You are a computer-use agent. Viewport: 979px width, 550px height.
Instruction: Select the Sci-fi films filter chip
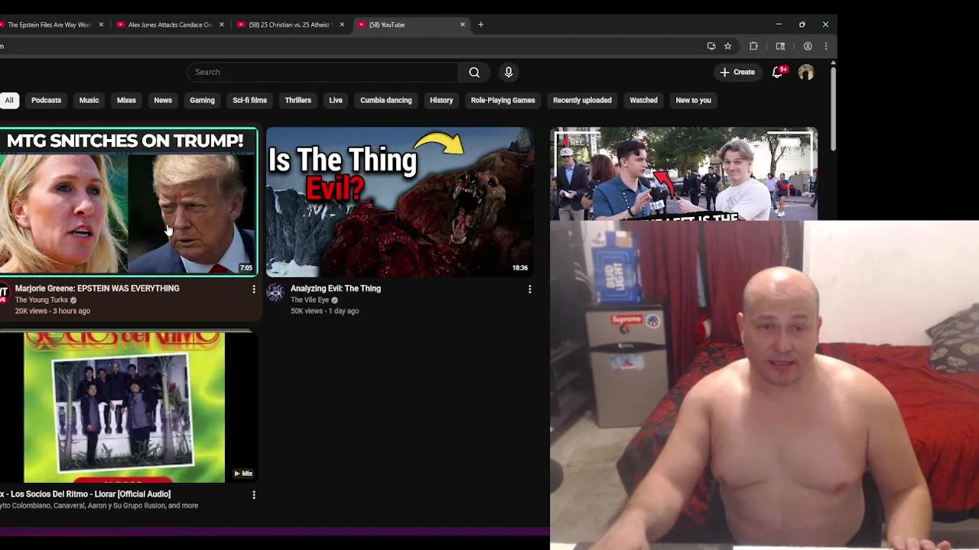tap(249, 100)
